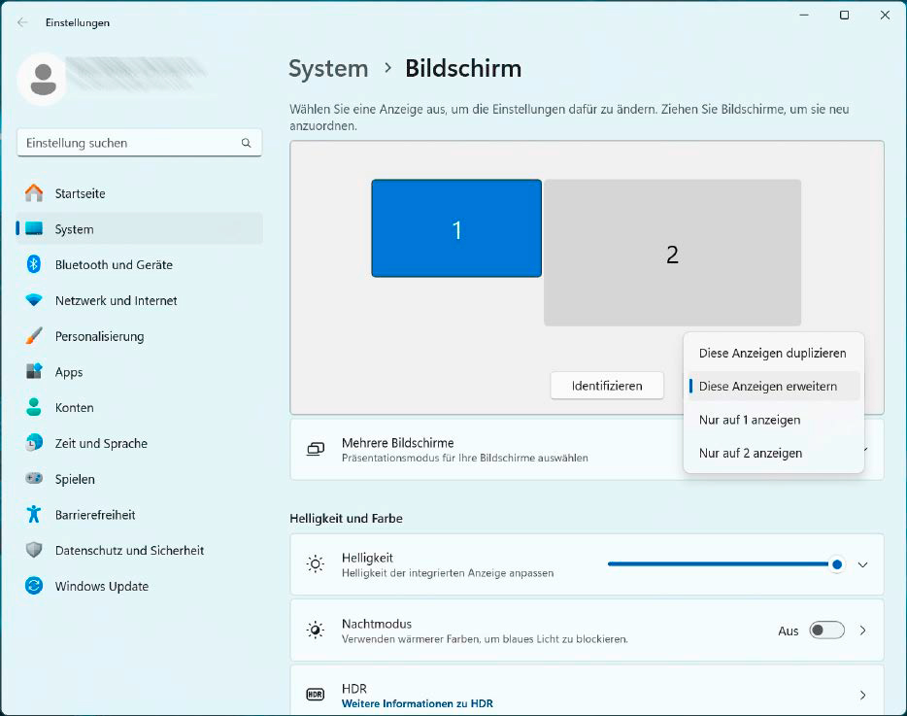This screenshot has width=907, height=716.
Task: Click the Identifizieren button
Action: coord(606,386)
